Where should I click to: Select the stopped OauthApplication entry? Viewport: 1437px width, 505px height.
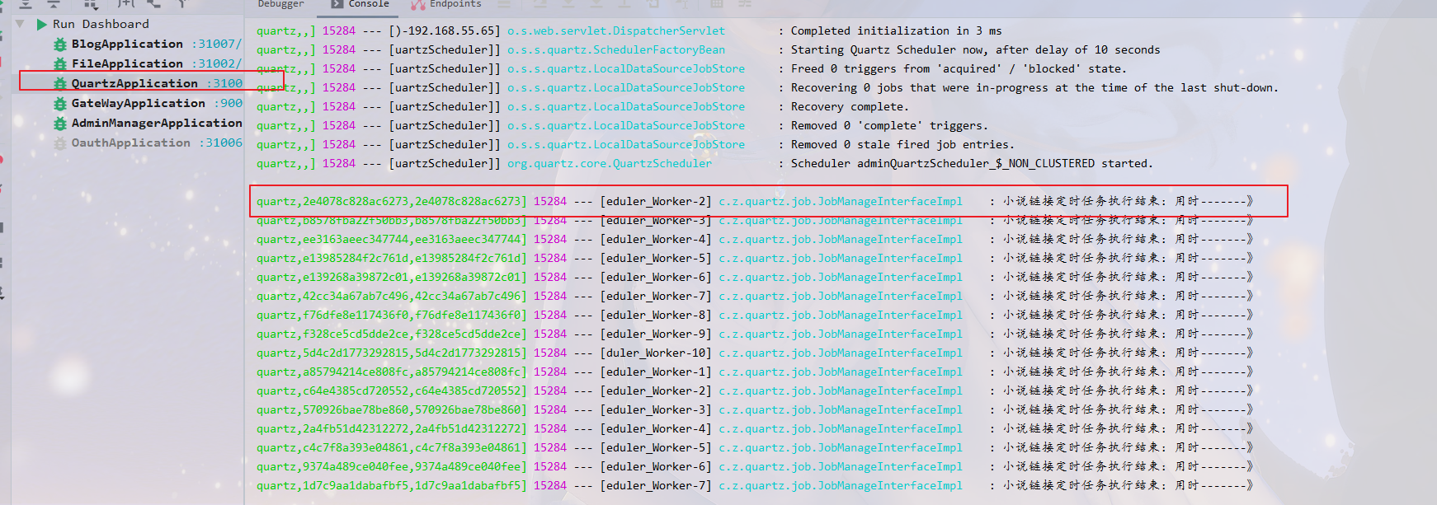[130, 143]
